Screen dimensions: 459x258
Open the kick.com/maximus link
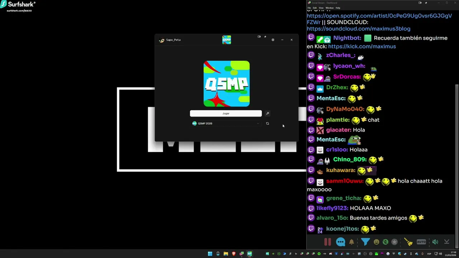pos(362,46)
